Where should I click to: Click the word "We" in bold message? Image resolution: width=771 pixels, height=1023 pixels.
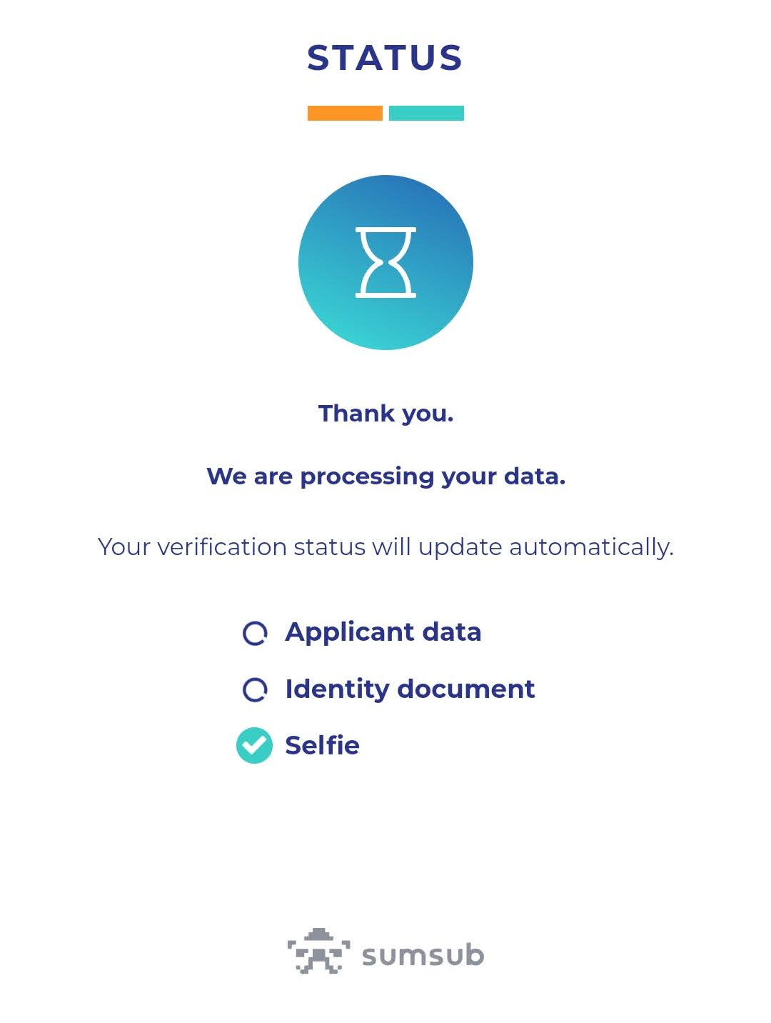click(x=226, y=476)
